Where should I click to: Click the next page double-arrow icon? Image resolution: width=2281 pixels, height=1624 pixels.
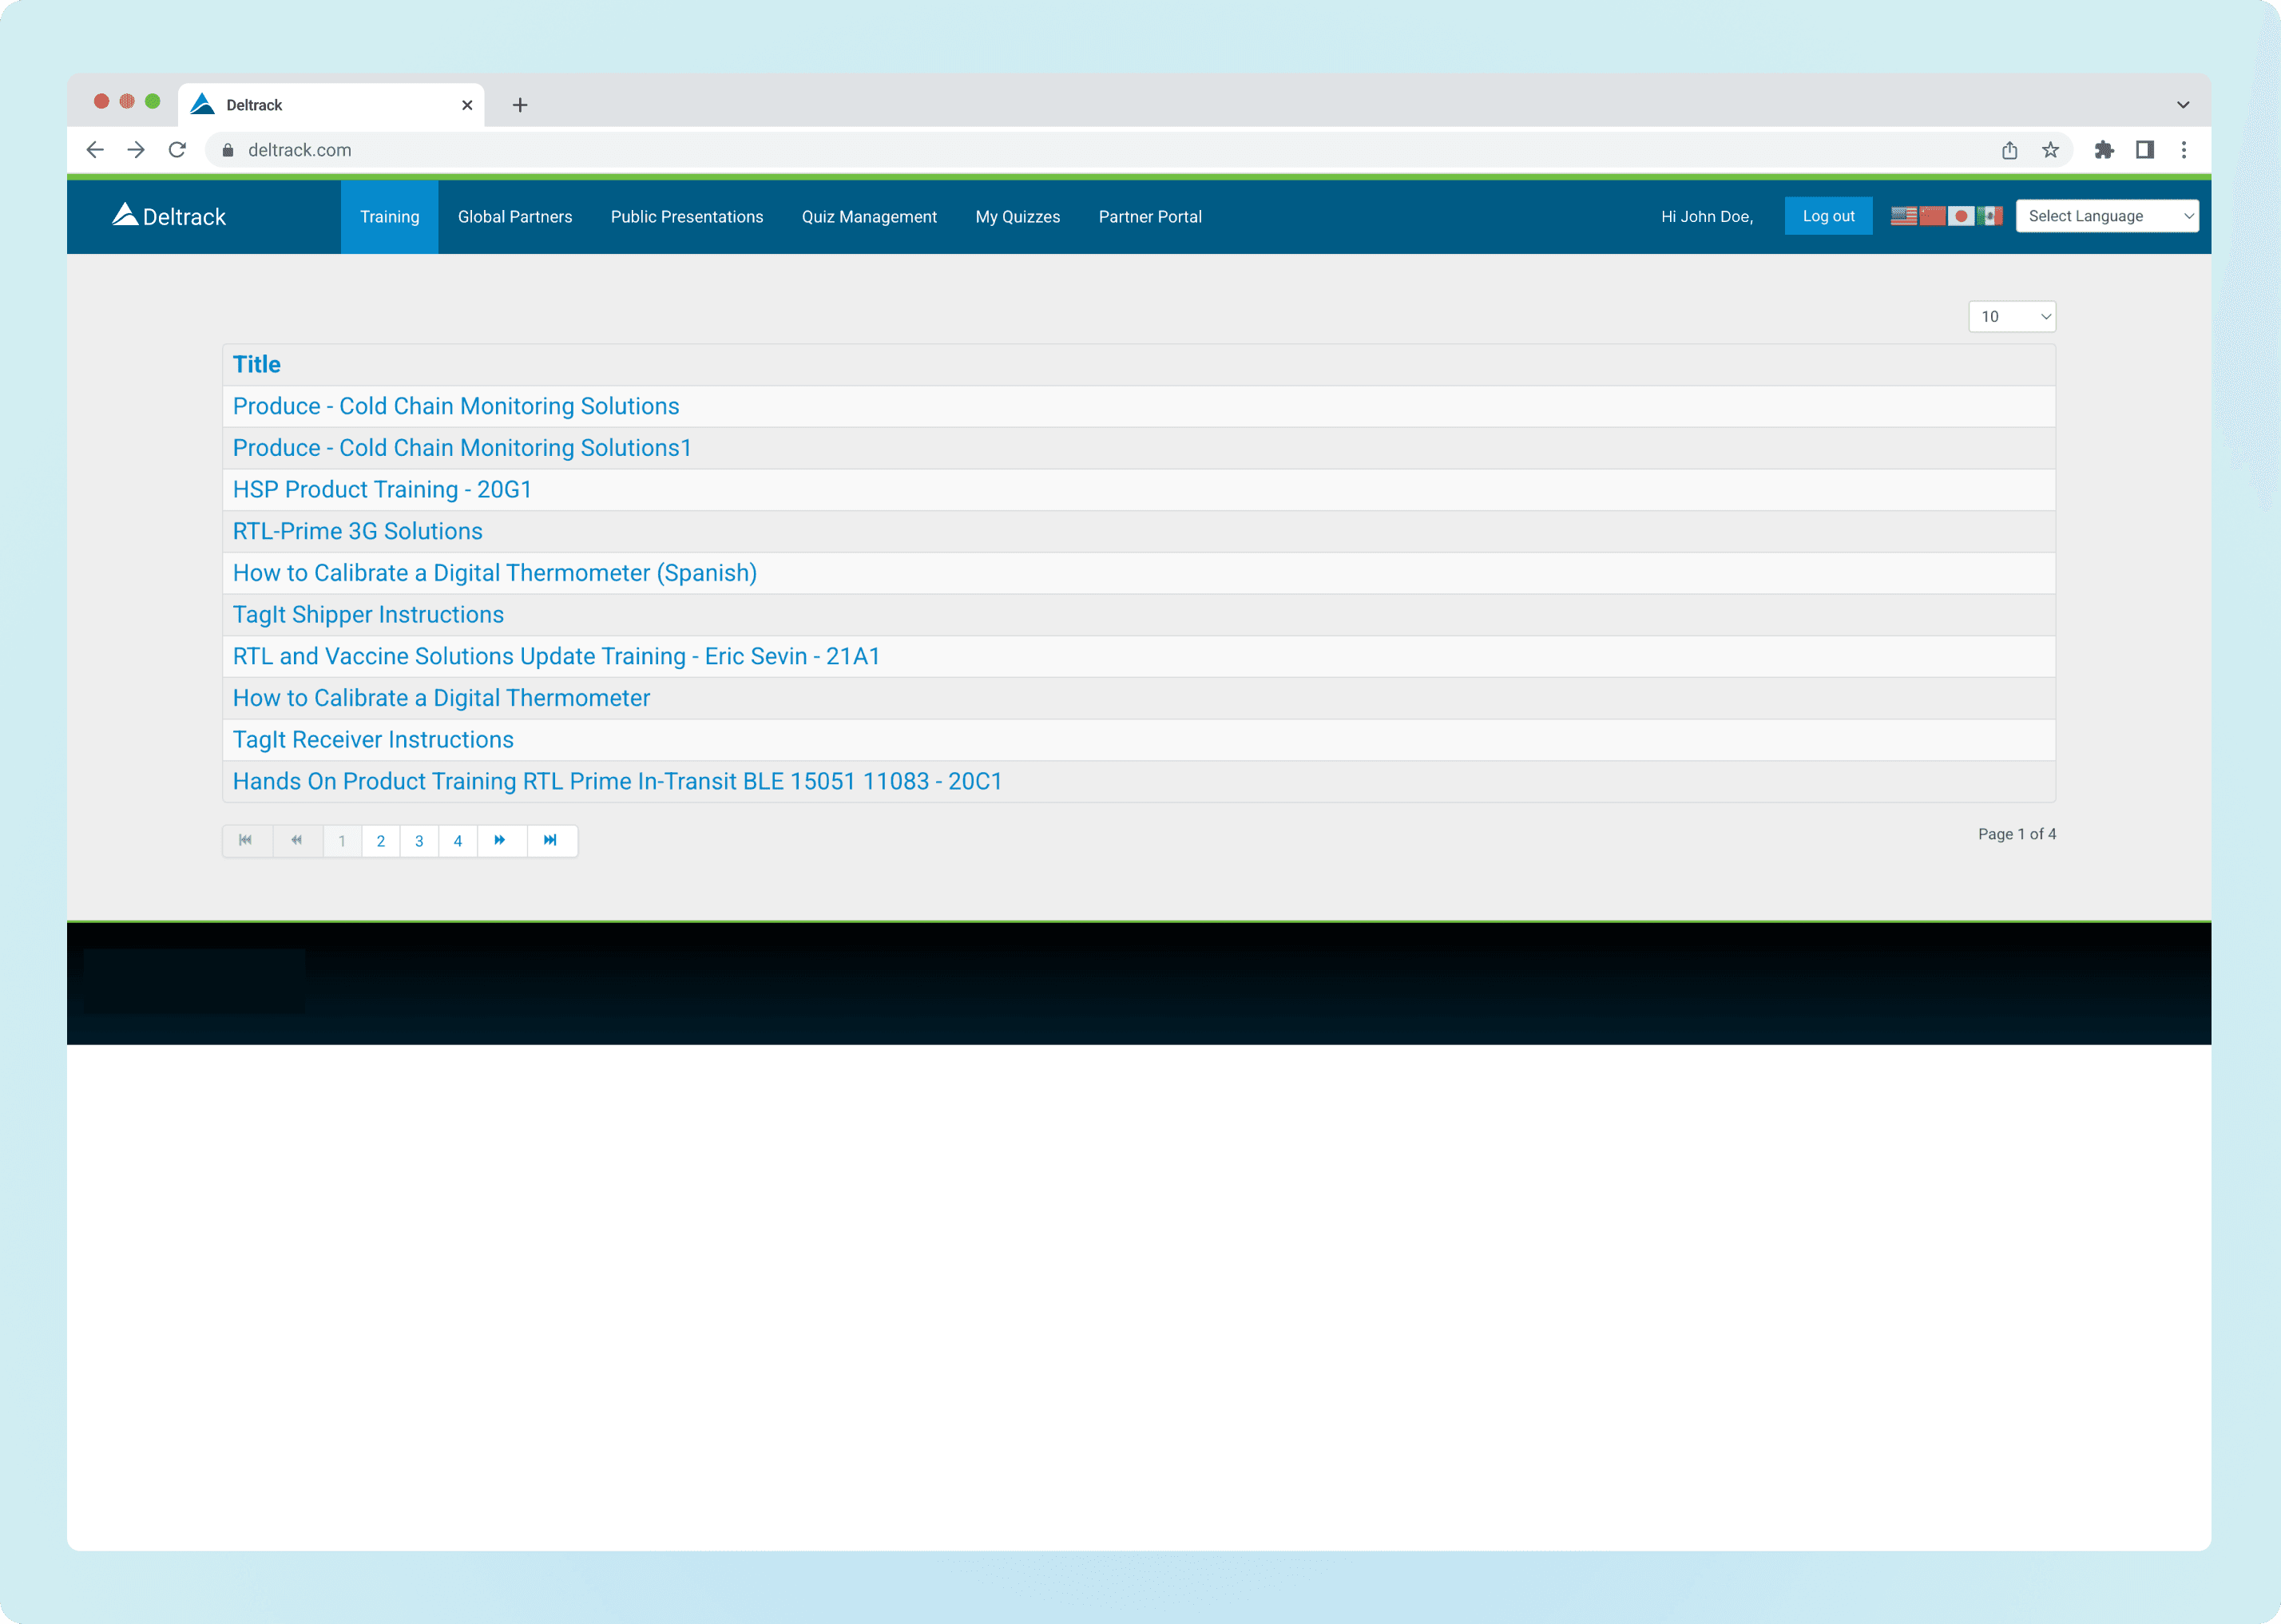pos(500,840)
